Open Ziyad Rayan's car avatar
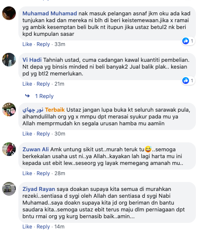 click(x=9, y=189)
